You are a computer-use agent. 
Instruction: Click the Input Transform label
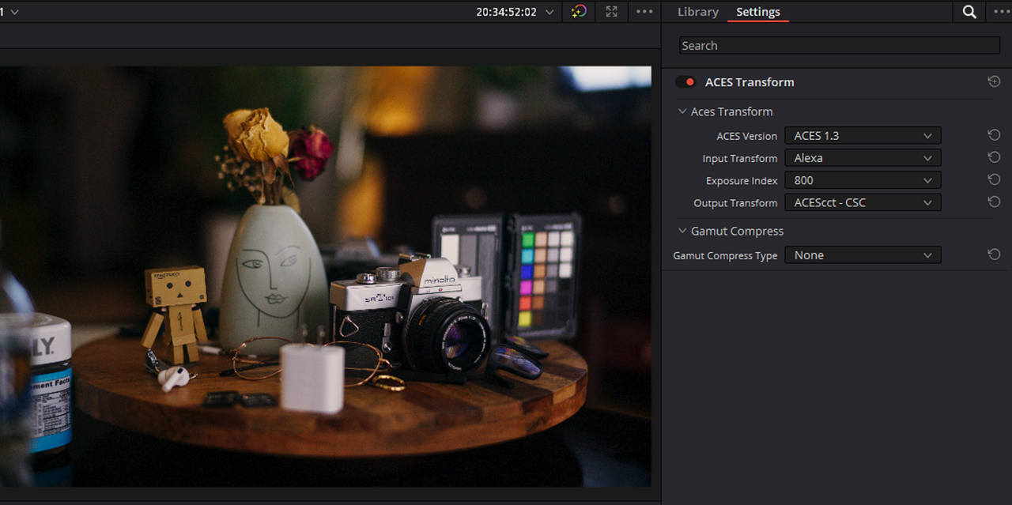point(740,158)
